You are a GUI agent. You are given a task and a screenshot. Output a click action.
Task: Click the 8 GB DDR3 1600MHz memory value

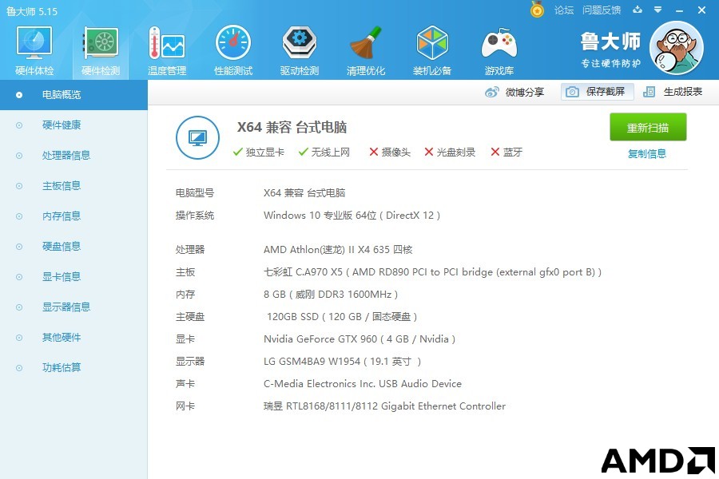[x=331, y=295]
